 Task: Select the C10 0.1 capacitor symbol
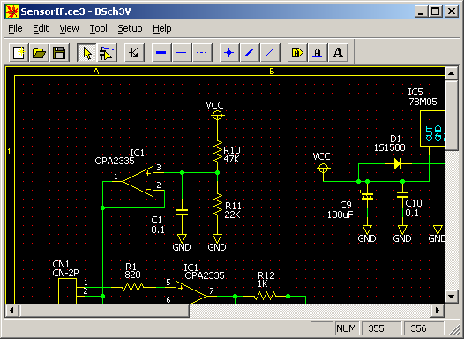coord(402,194)
